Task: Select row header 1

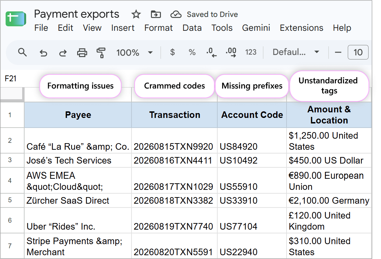Action: pyautogui.click(x=12, y=115)
